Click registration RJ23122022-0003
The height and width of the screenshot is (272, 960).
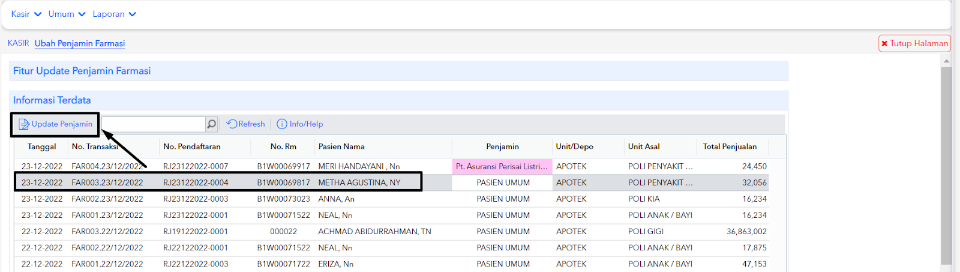[x=196, y=199]
